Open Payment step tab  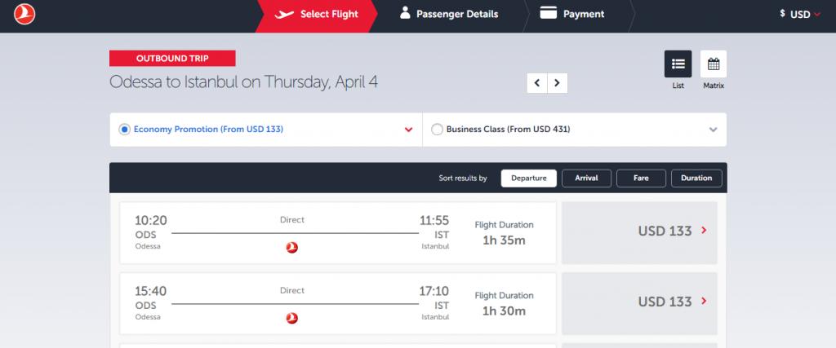point(573,14)
